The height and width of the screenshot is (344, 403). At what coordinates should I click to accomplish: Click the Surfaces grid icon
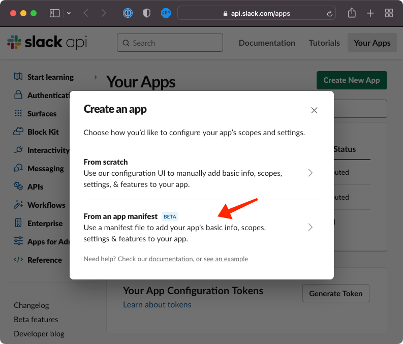[18, 113]
